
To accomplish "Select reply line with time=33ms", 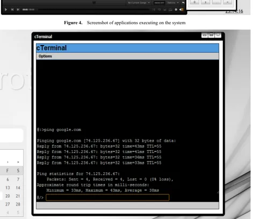I will pyautogui.click(x=99, y=163).
